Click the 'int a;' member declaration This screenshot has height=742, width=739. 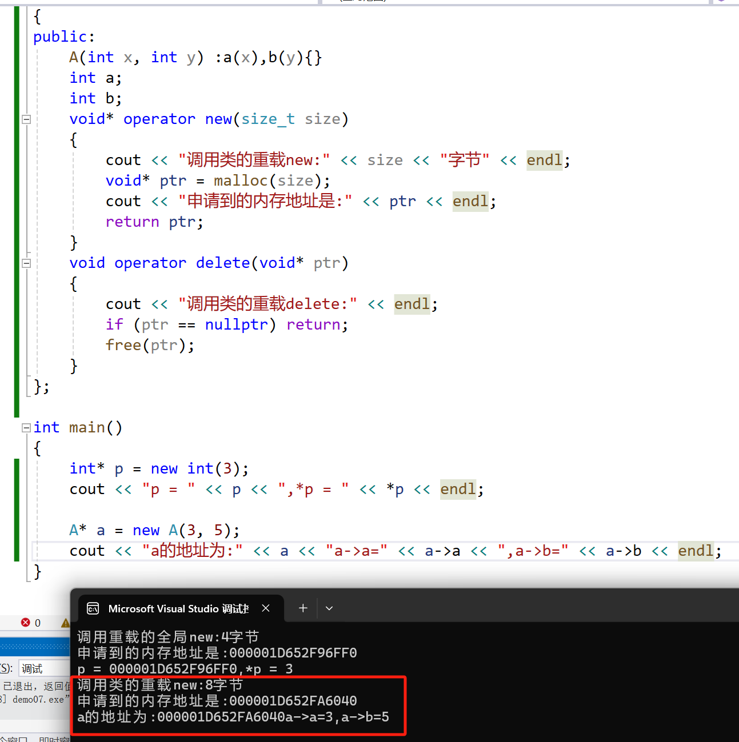pyautogui.click(x=95, y=78)
